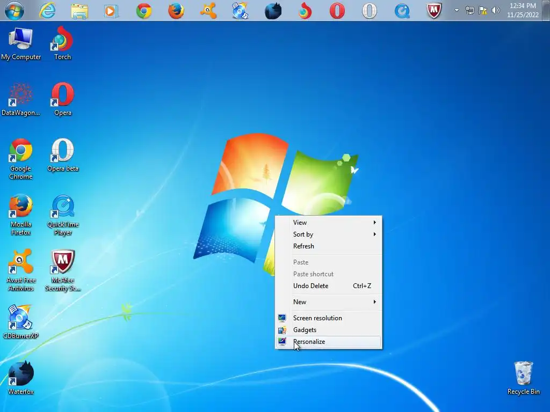
Task: Open the volume speaker tray icon
Action: (495, 11)
